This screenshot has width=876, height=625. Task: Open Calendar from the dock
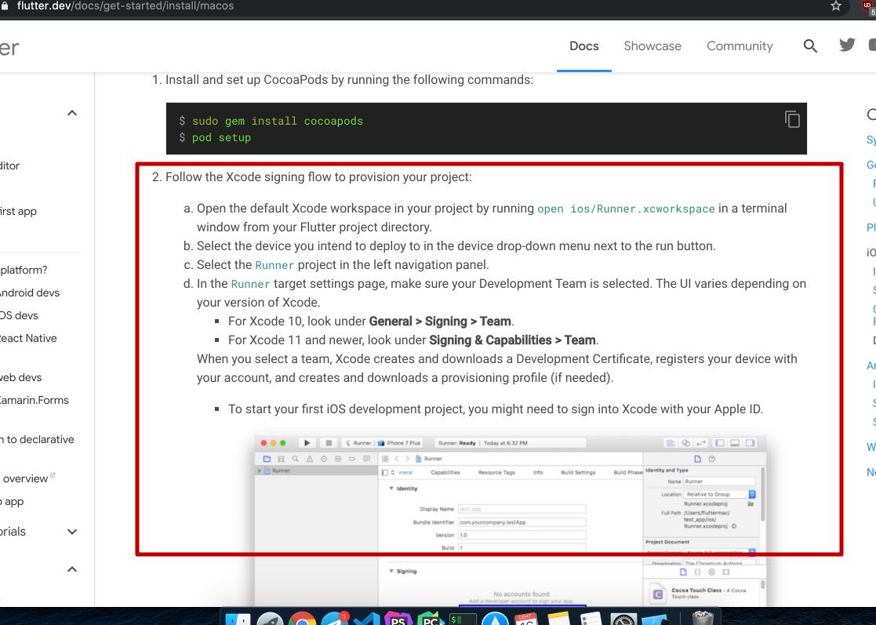point(526,618)
